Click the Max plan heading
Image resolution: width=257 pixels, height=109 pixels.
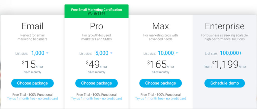tap(161, 26)
